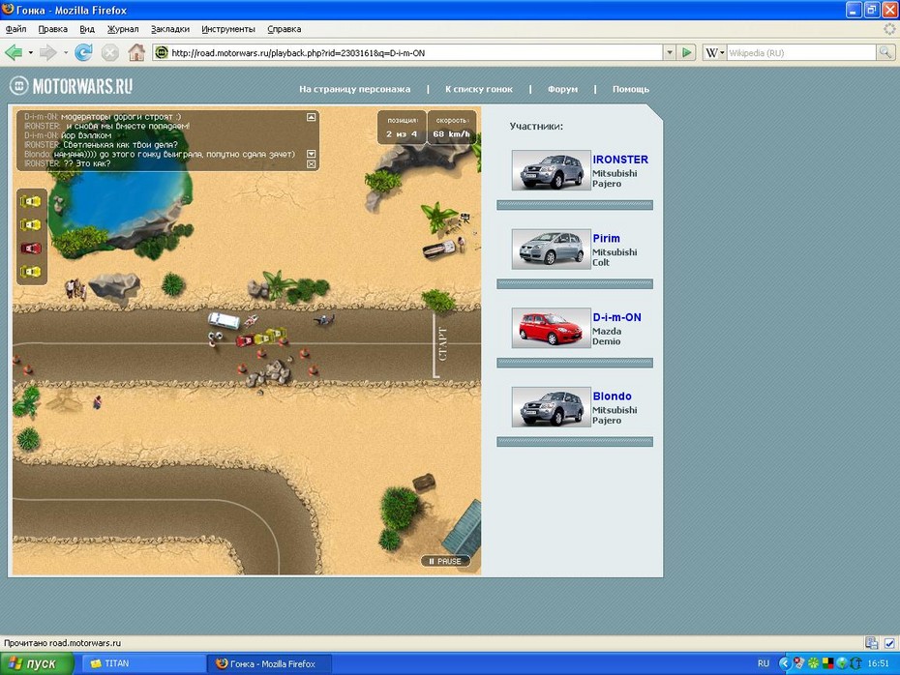Viewport: 900px width, 675px height.
Task: Click the chat line "модераторы дороги строят :)"
Action: point(121,116)
